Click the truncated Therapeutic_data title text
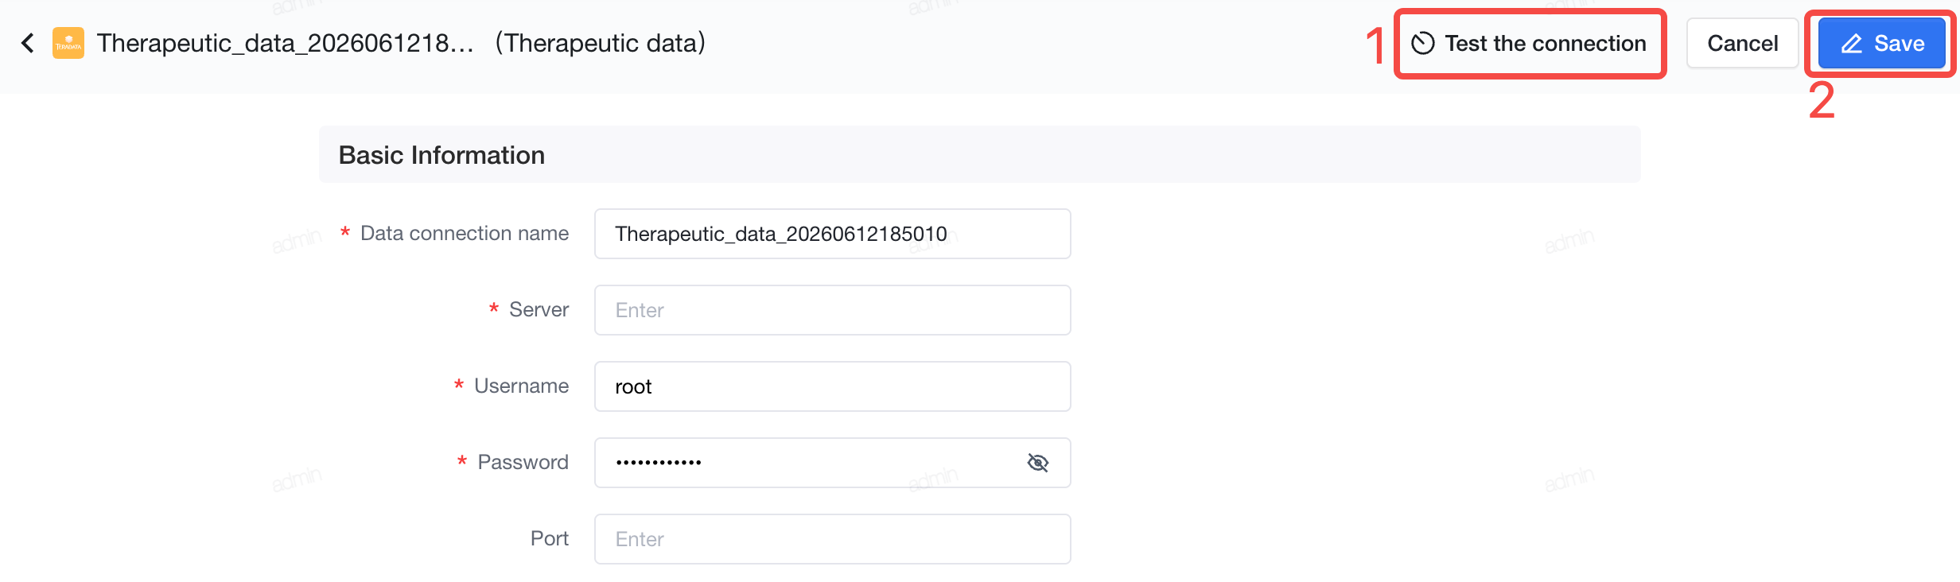1960x582 pixels. 286,43
